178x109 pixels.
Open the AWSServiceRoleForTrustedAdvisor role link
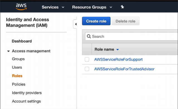(124, 69)
